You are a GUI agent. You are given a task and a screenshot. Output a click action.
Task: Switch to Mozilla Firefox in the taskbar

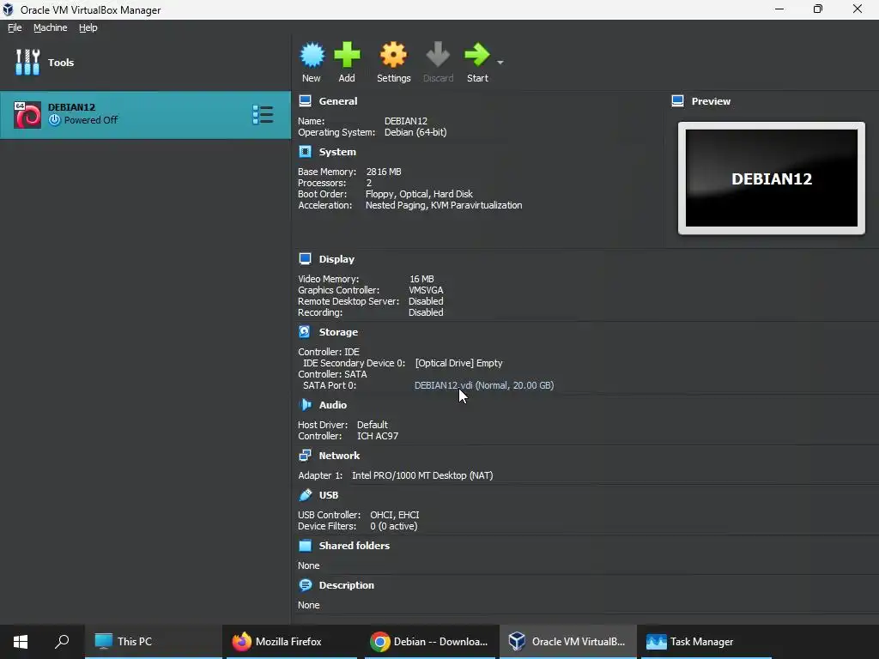(292, 642)
